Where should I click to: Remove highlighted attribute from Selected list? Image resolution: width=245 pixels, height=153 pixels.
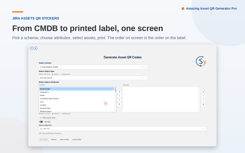119,100
